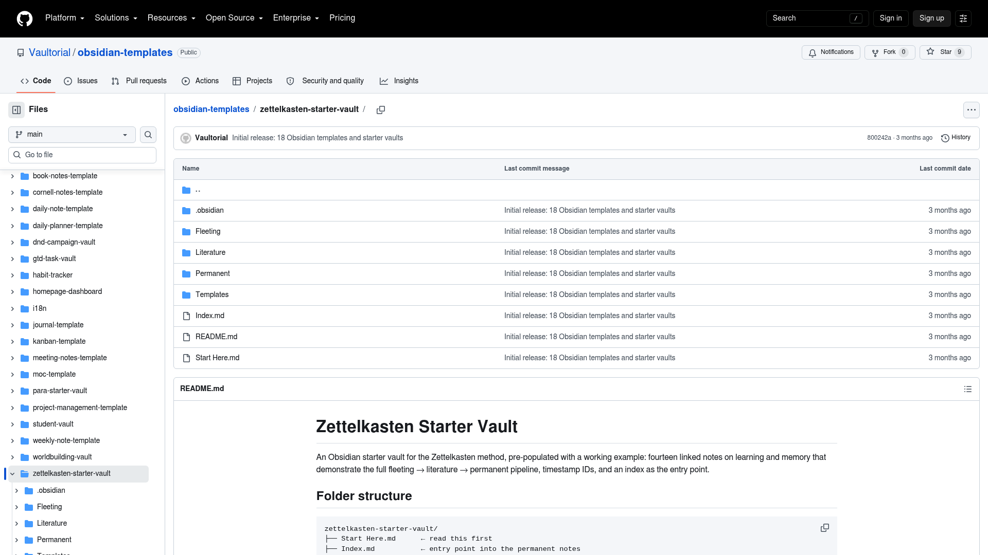Collapse the file tree side panel

pyautogui.click(x=16, y=109)
